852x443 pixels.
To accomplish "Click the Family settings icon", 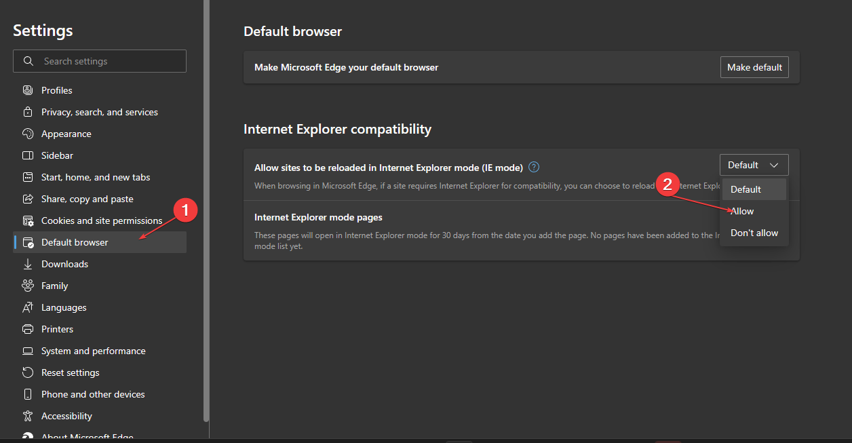I will pos(26,285).
